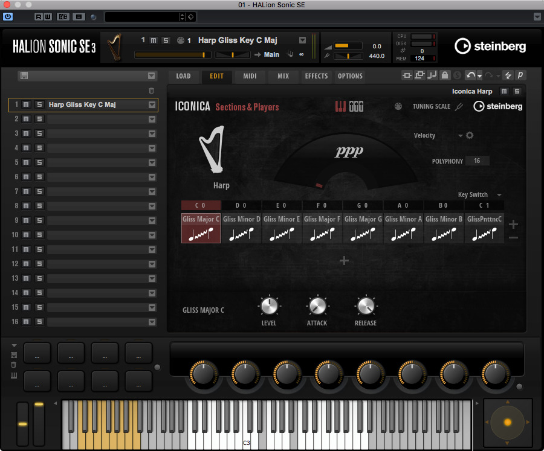Click the MIDI reset lightning icon
The width and height of the screenshot is (544, 451).
tap(508, 75)
